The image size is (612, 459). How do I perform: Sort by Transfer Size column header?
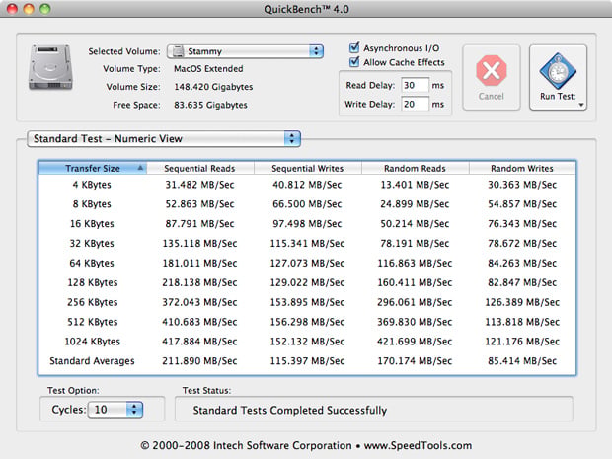[93, 168]
